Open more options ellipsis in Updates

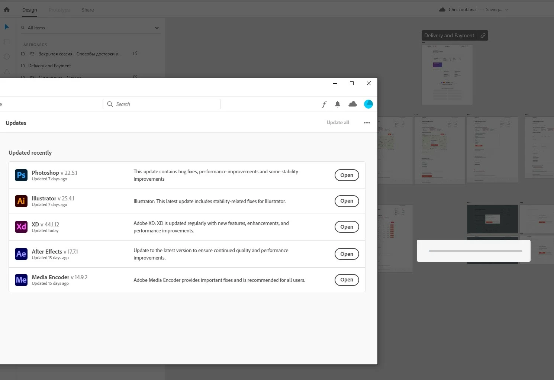(367, 123)
